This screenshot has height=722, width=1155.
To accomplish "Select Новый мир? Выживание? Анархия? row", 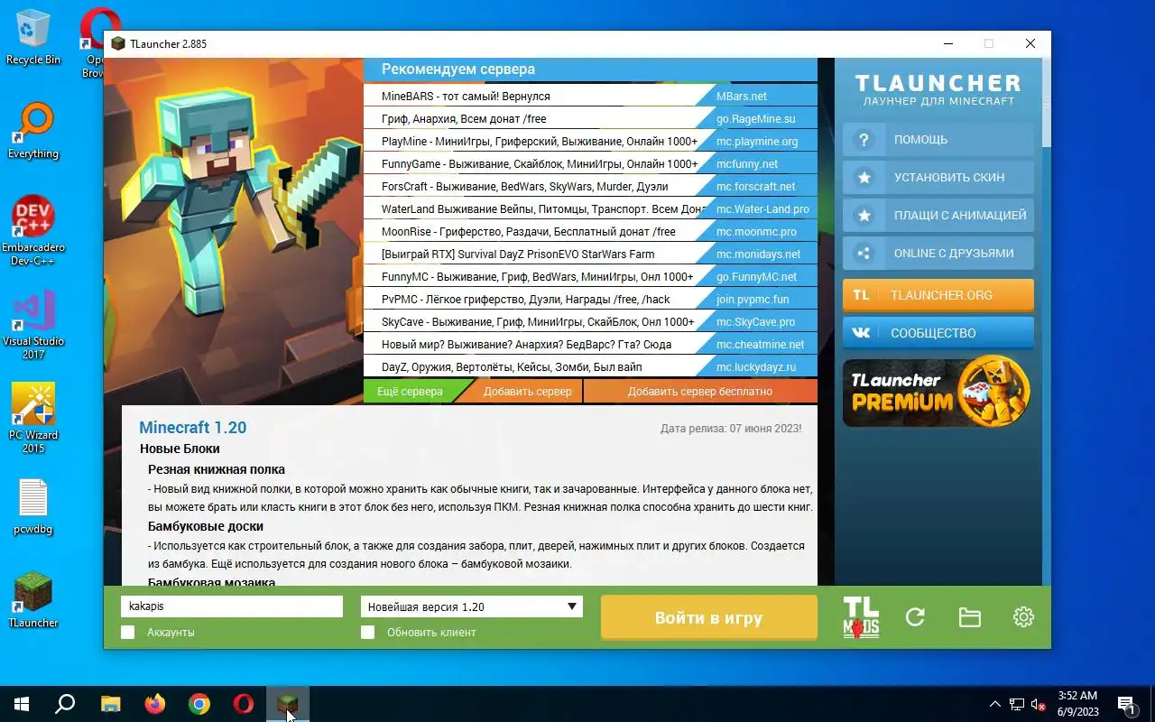I will pos(590,344).
